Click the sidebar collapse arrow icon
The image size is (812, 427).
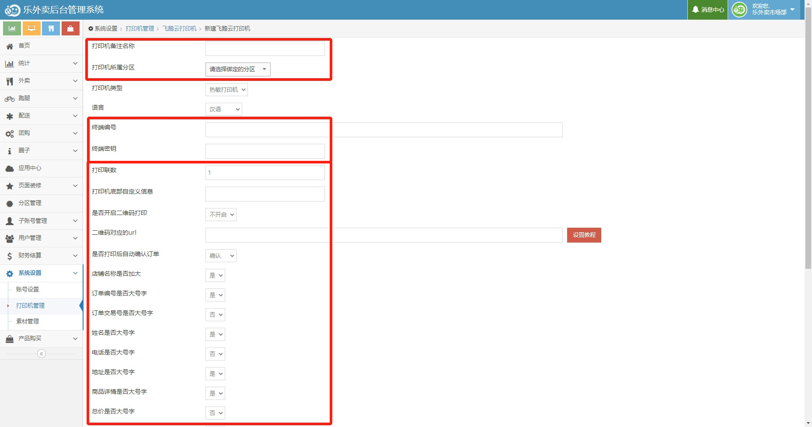42,354
